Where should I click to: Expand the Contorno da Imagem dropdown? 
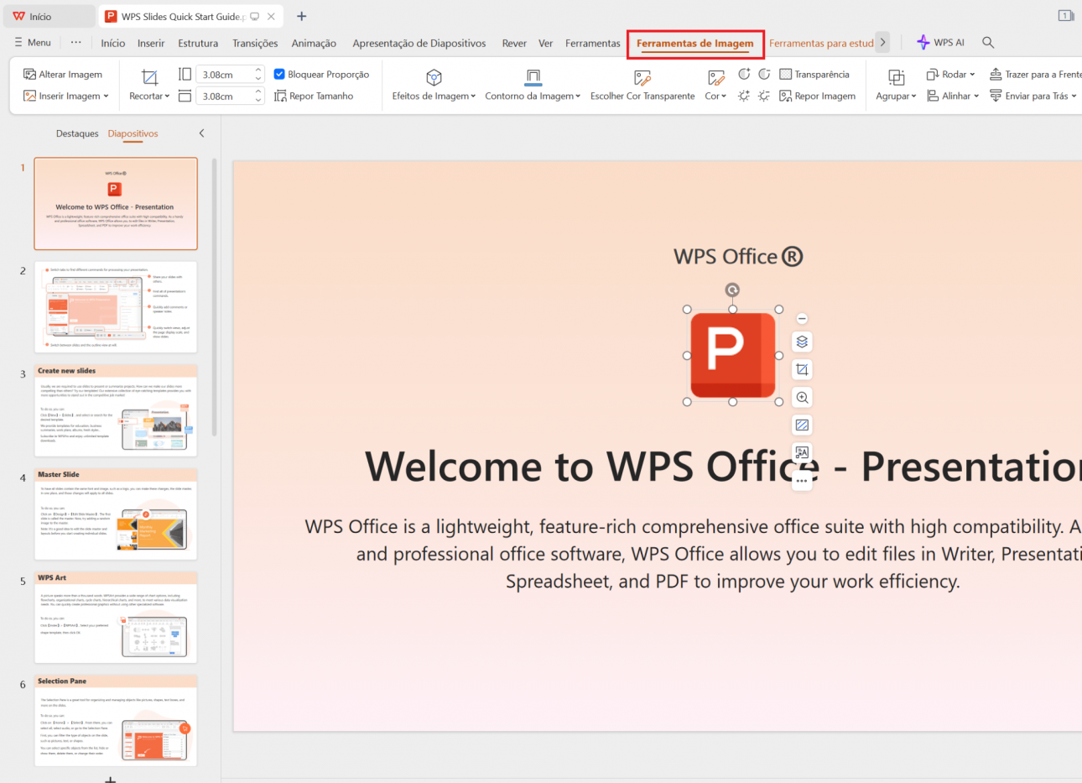[578, 97]
